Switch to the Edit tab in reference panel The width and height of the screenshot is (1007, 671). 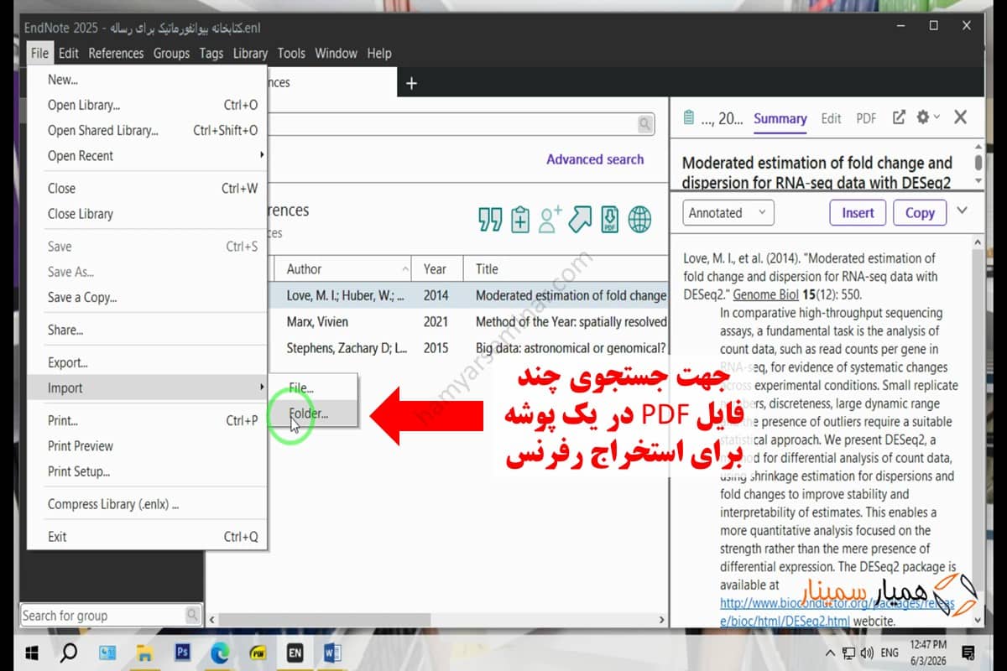pos(831,118)
